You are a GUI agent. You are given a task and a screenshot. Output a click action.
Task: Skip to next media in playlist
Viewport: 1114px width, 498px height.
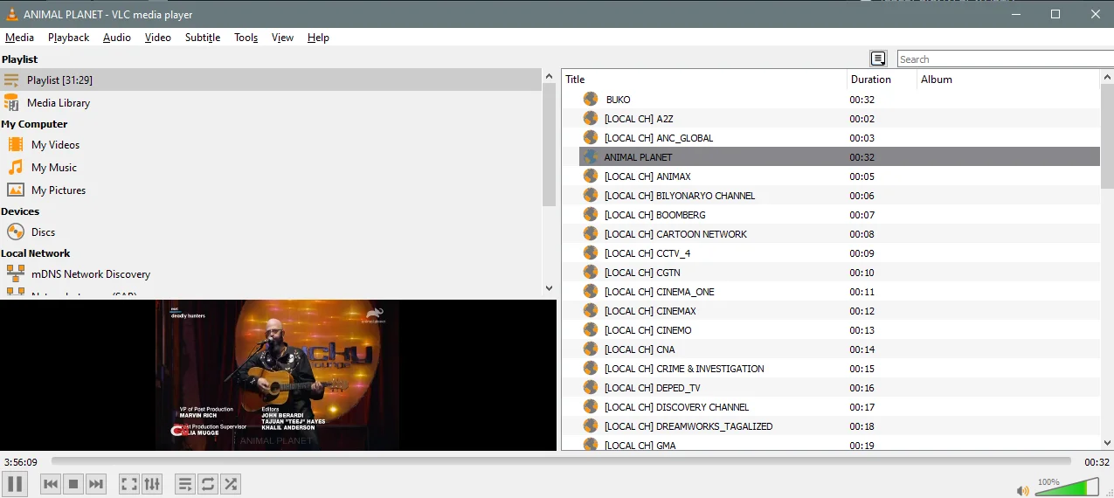[96, 483]
